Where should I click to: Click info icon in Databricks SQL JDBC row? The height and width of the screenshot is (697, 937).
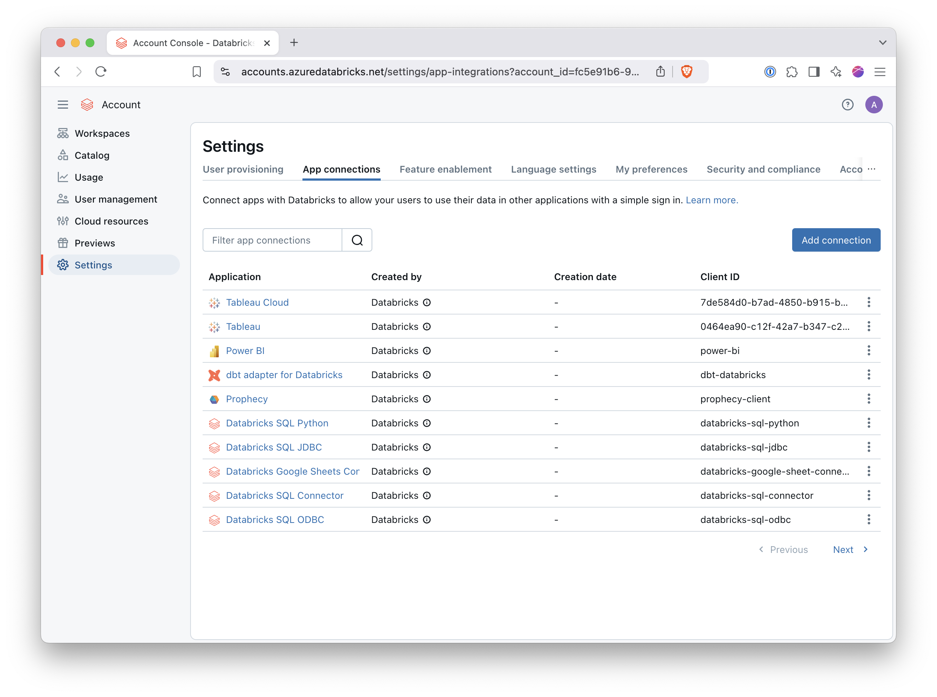click(x=427, y=447)
